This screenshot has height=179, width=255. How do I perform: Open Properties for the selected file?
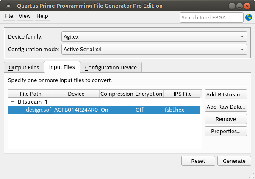point(225,131)
